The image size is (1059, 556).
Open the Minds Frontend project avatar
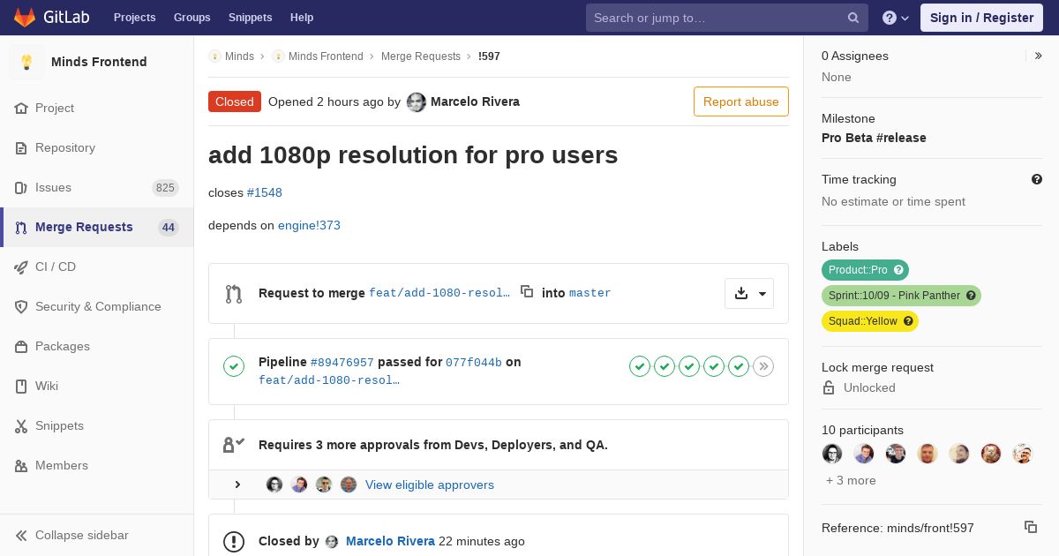pos(26,62)
